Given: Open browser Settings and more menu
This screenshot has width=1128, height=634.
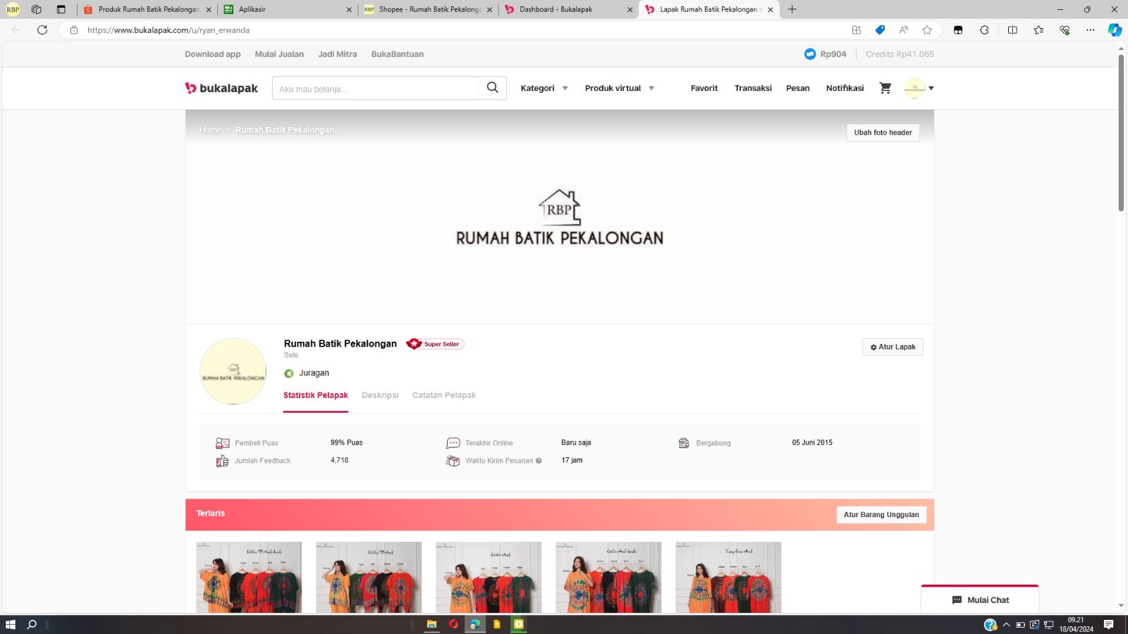Looking at the screenshot, I should pos(1091,30).
